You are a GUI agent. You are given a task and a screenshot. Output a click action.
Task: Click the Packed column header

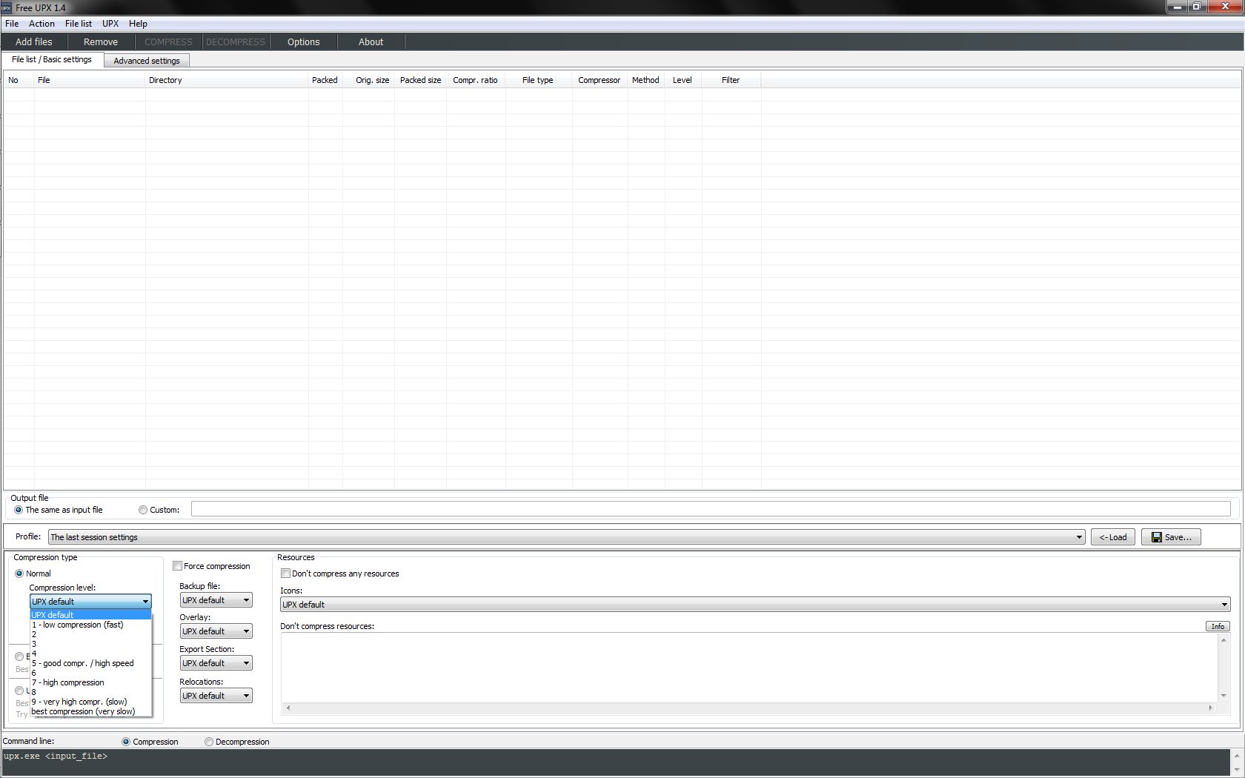click(x=325, y=80)
